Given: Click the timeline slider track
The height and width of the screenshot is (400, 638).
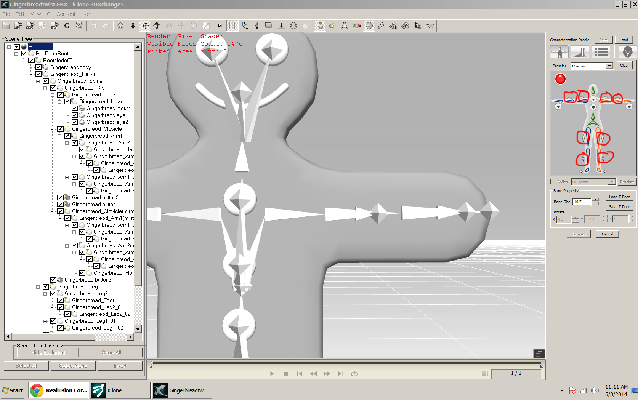Looking at the screenshot, I should click(x=346, y=363).
